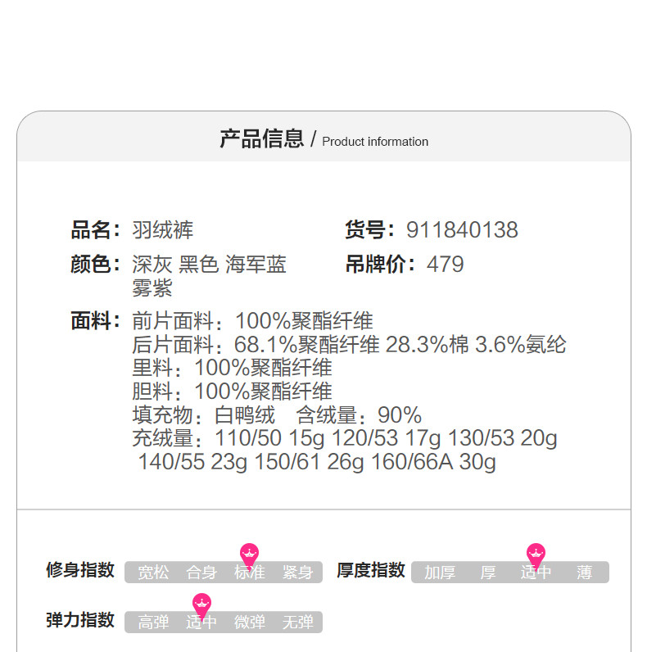Select 厚 option between 加厚 and 适中
647x652 pixels.
coord(488,573)
